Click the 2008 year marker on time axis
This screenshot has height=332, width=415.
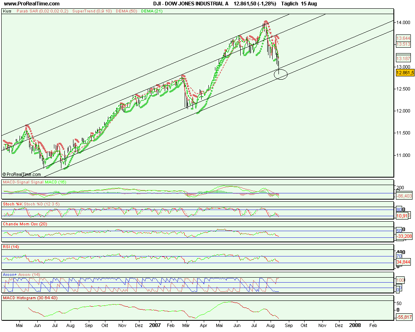355,325
